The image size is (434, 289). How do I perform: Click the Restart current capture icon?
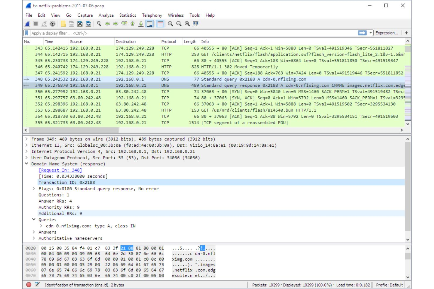coord(44,24)
